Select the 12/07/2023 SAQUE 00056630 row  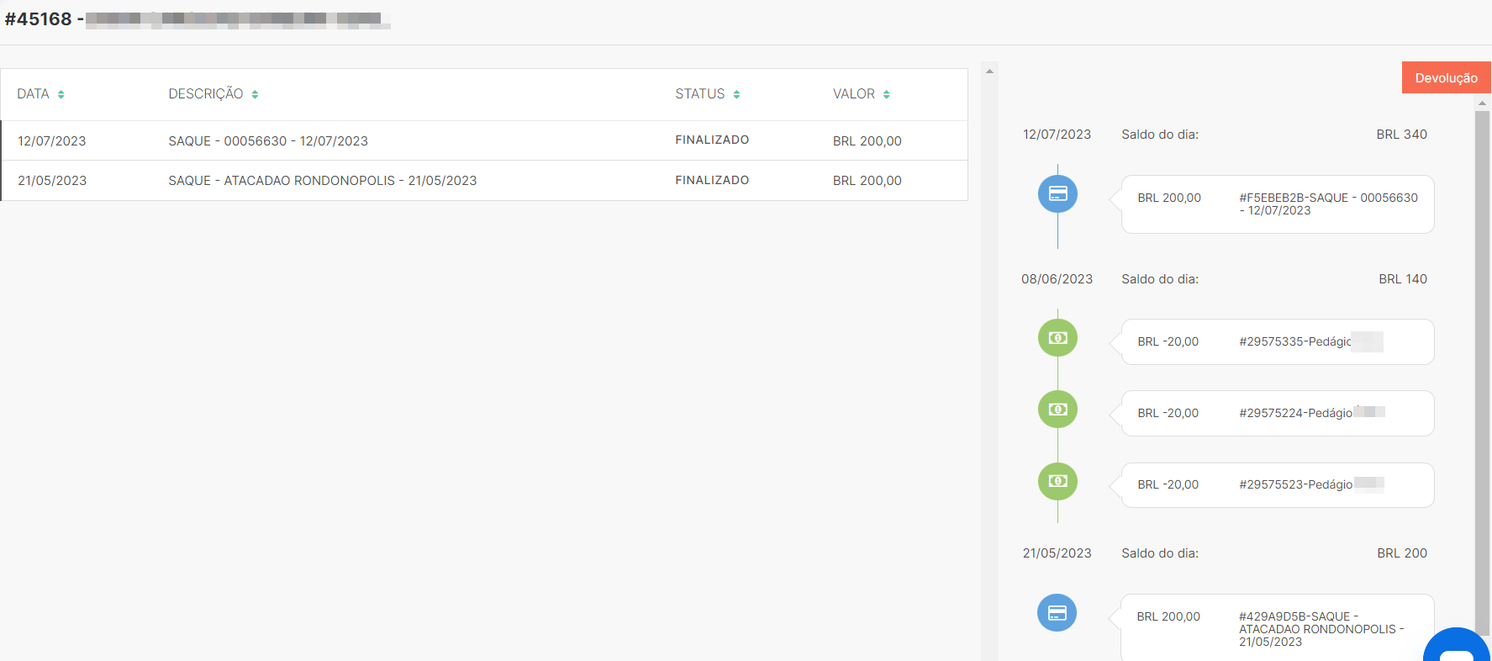pos(484,140)
